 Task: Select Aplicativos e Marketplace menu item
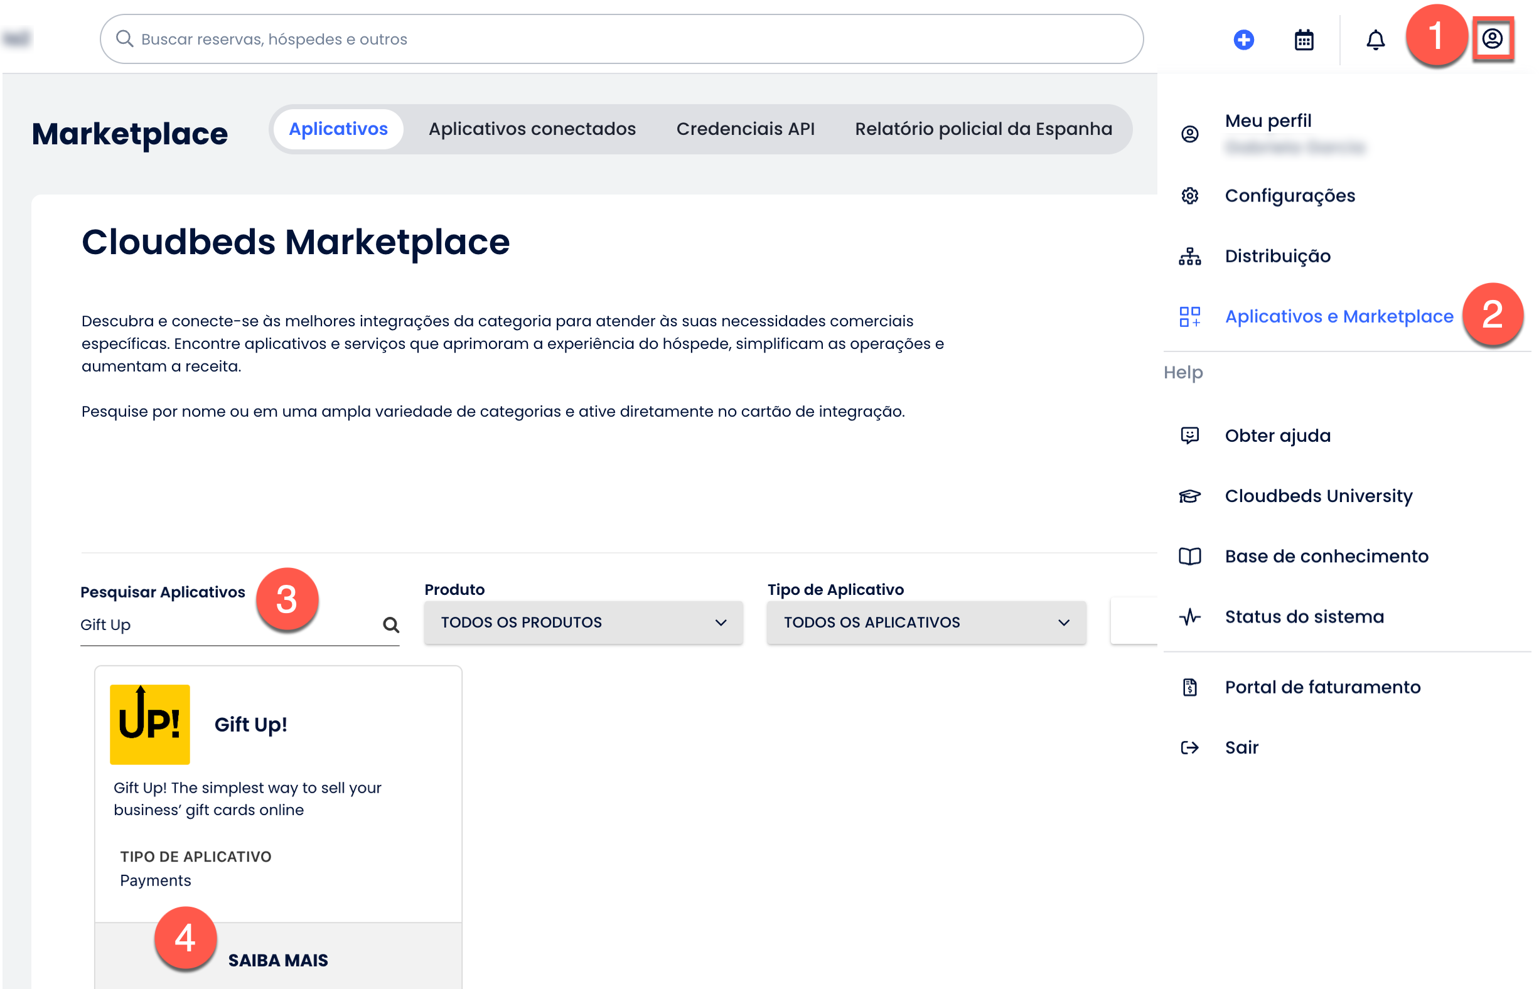1339,317
